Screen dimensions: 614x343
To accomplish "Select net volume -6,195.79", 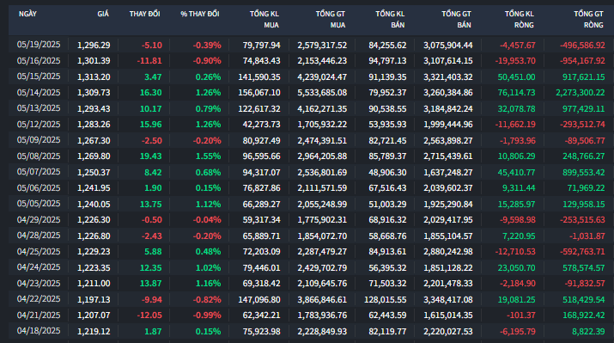I will coord(517,331).
